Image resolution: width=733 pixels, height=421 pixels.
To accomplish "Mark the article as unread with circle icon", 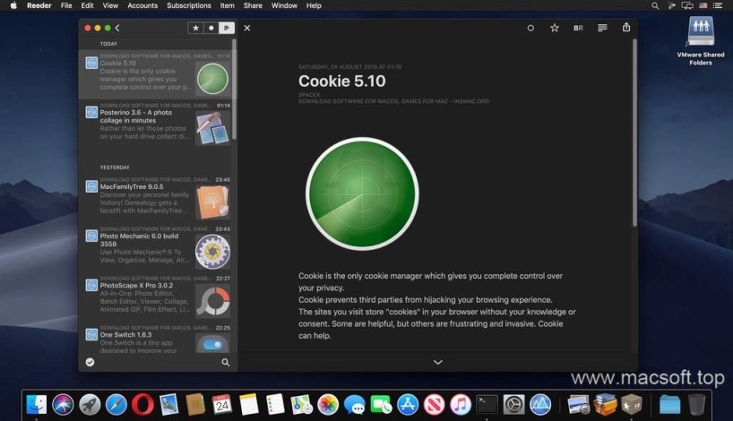I will pos(530,28).
